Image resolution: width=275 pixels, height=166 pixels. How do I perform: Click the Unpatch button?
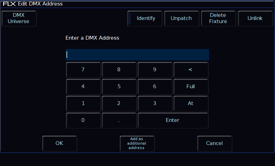coord(182,18)
